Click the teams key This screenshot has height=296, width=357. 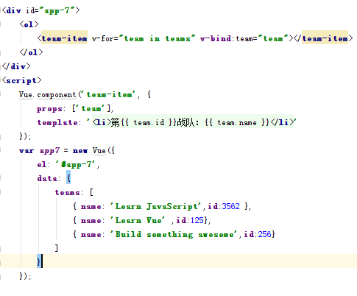click(x=67, y=192)
